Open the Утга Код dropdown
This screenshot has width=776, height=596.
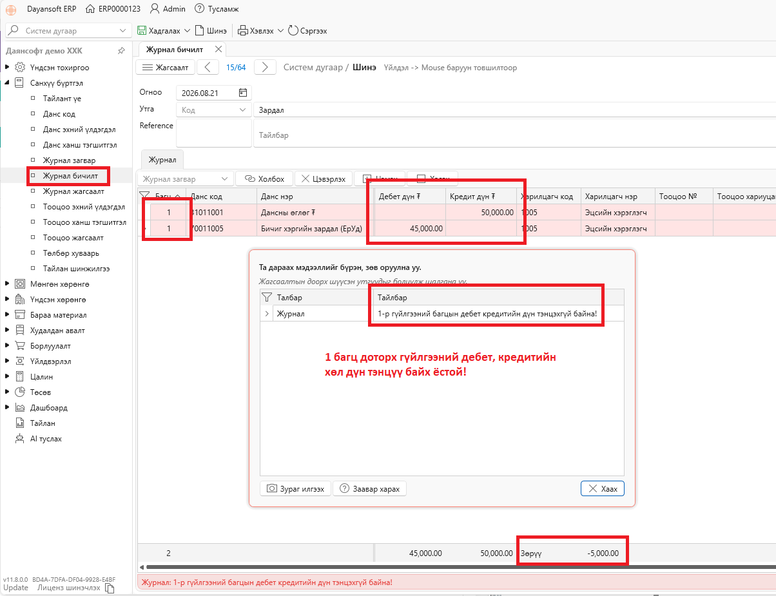[x=243, y=110]
